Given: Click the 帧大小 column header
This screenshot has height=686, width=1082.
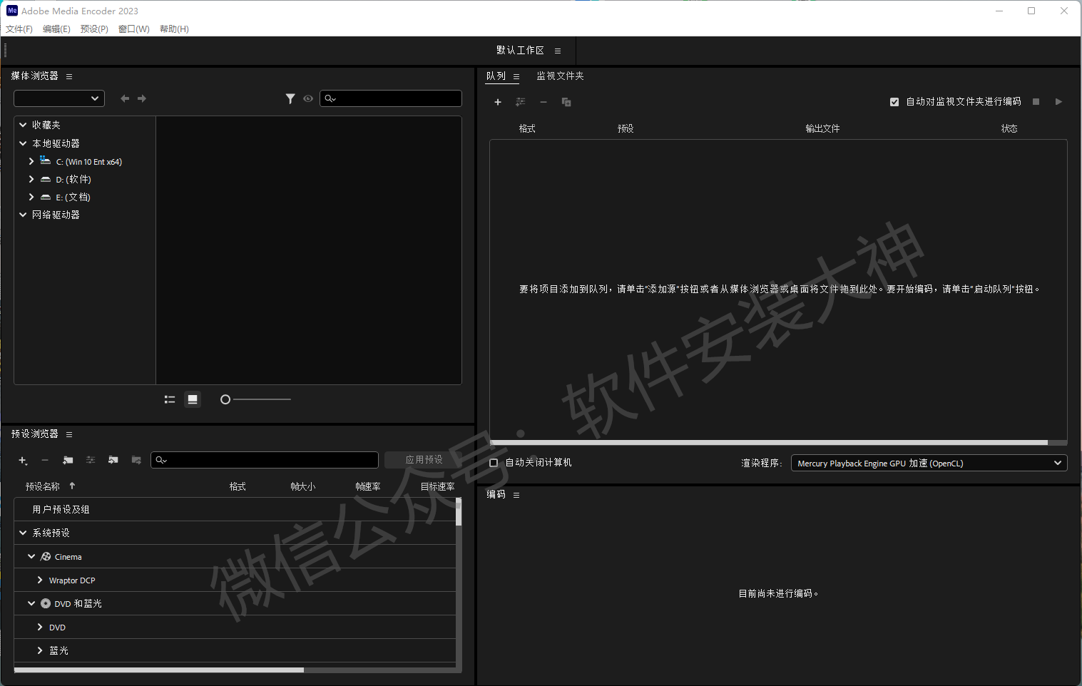Looking at the screenshot, I should [303, 486].
